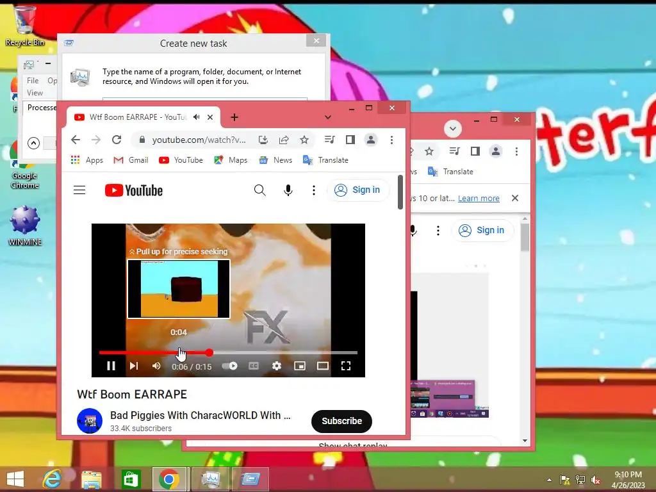656x492 pixels.
Task: Subscribe to the Bad Piggies channel
Action: 341,422
